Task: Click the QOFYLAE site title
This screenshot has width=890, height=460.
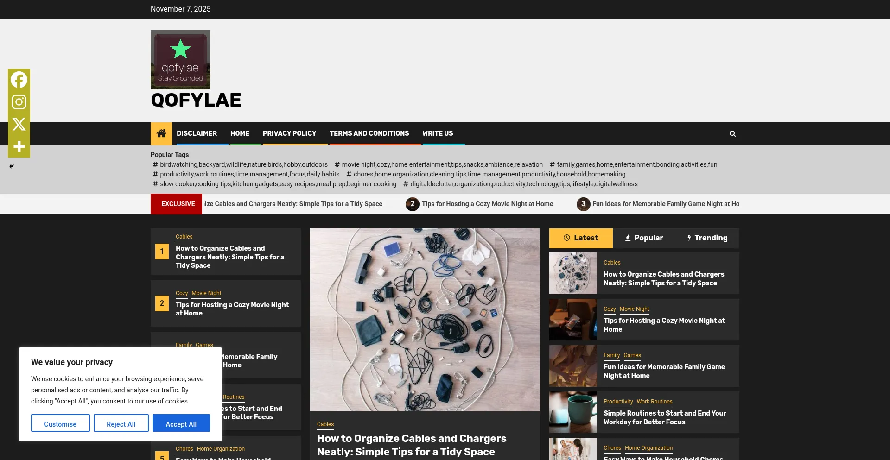Action: point(196,100)
